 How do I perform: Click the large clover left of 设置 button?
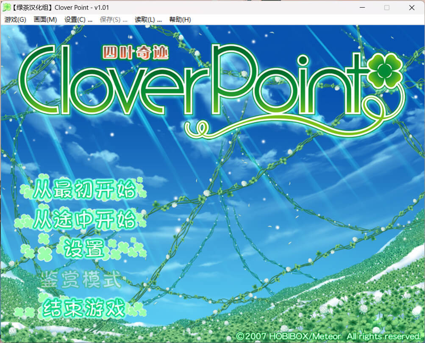(x=44, y=254)
